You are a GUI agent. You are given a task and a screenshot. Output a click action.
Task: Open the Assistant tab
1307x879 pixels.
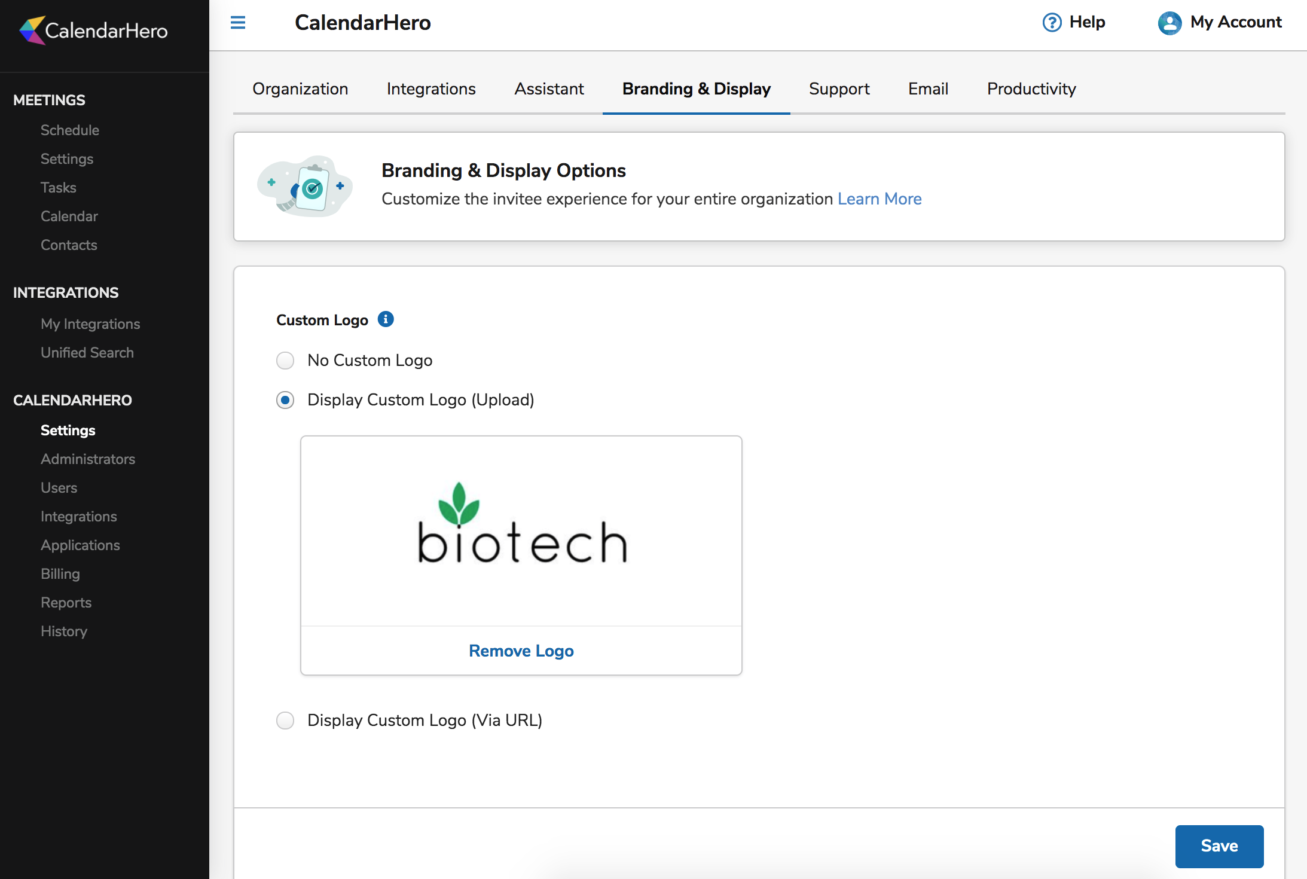549,88
